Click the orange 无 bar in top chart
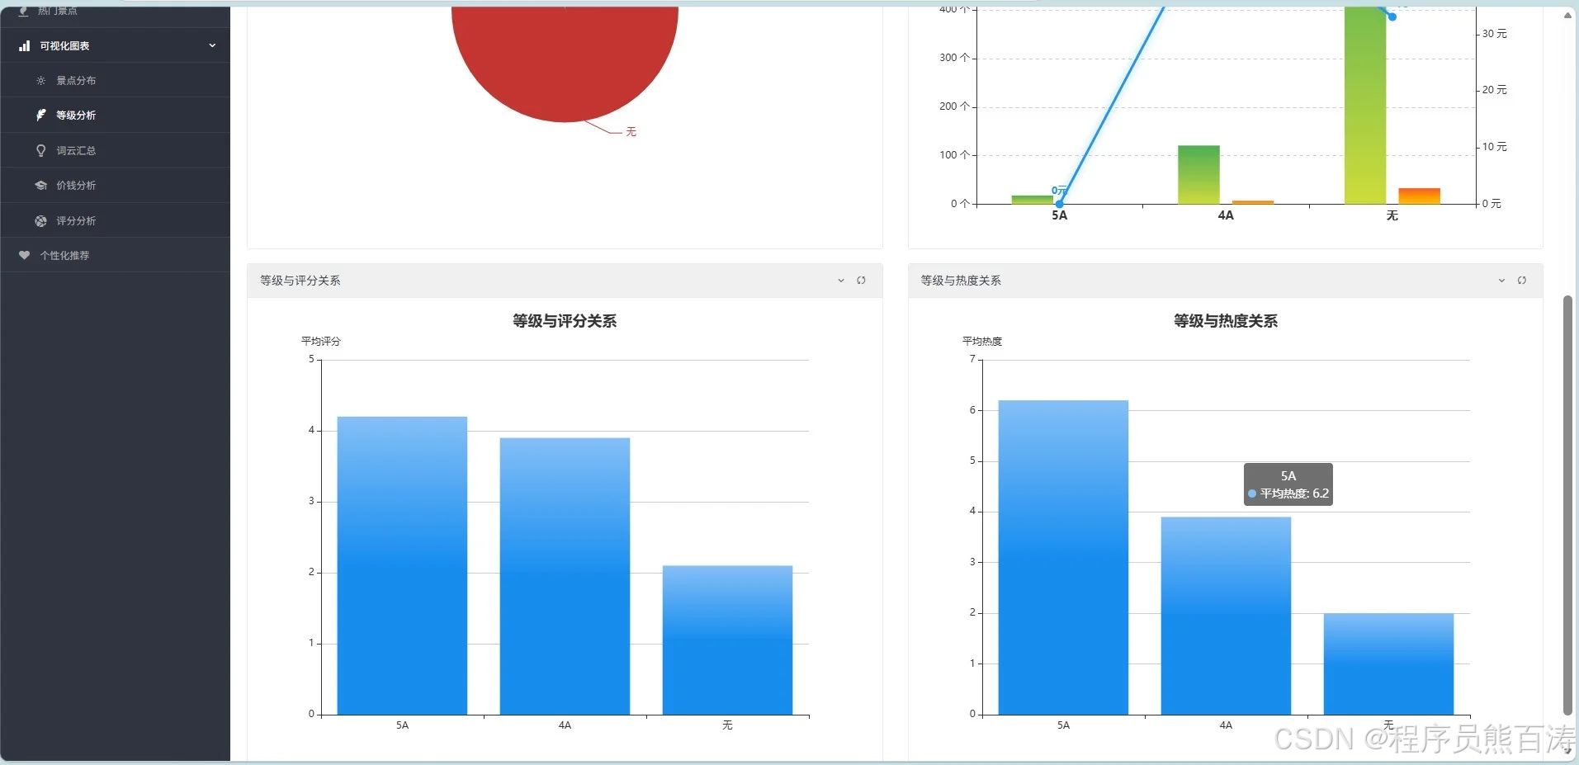 1419,196
